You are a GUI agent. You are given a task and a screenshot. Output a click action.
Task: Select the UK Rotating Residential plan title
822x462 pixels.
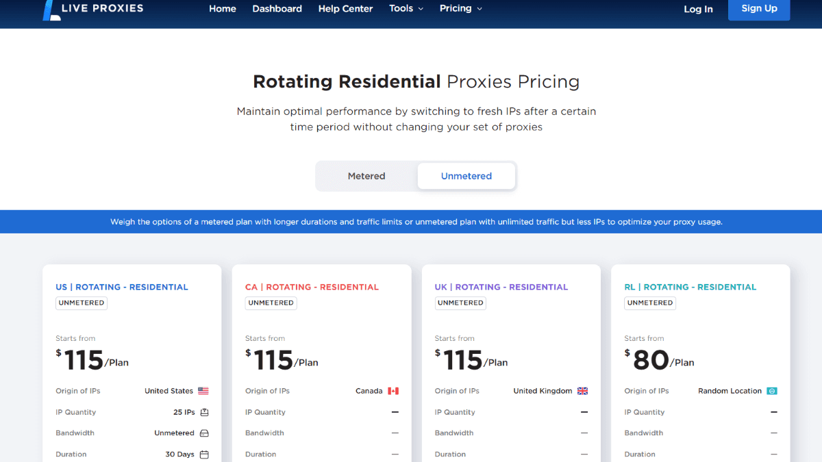point(501,287)
